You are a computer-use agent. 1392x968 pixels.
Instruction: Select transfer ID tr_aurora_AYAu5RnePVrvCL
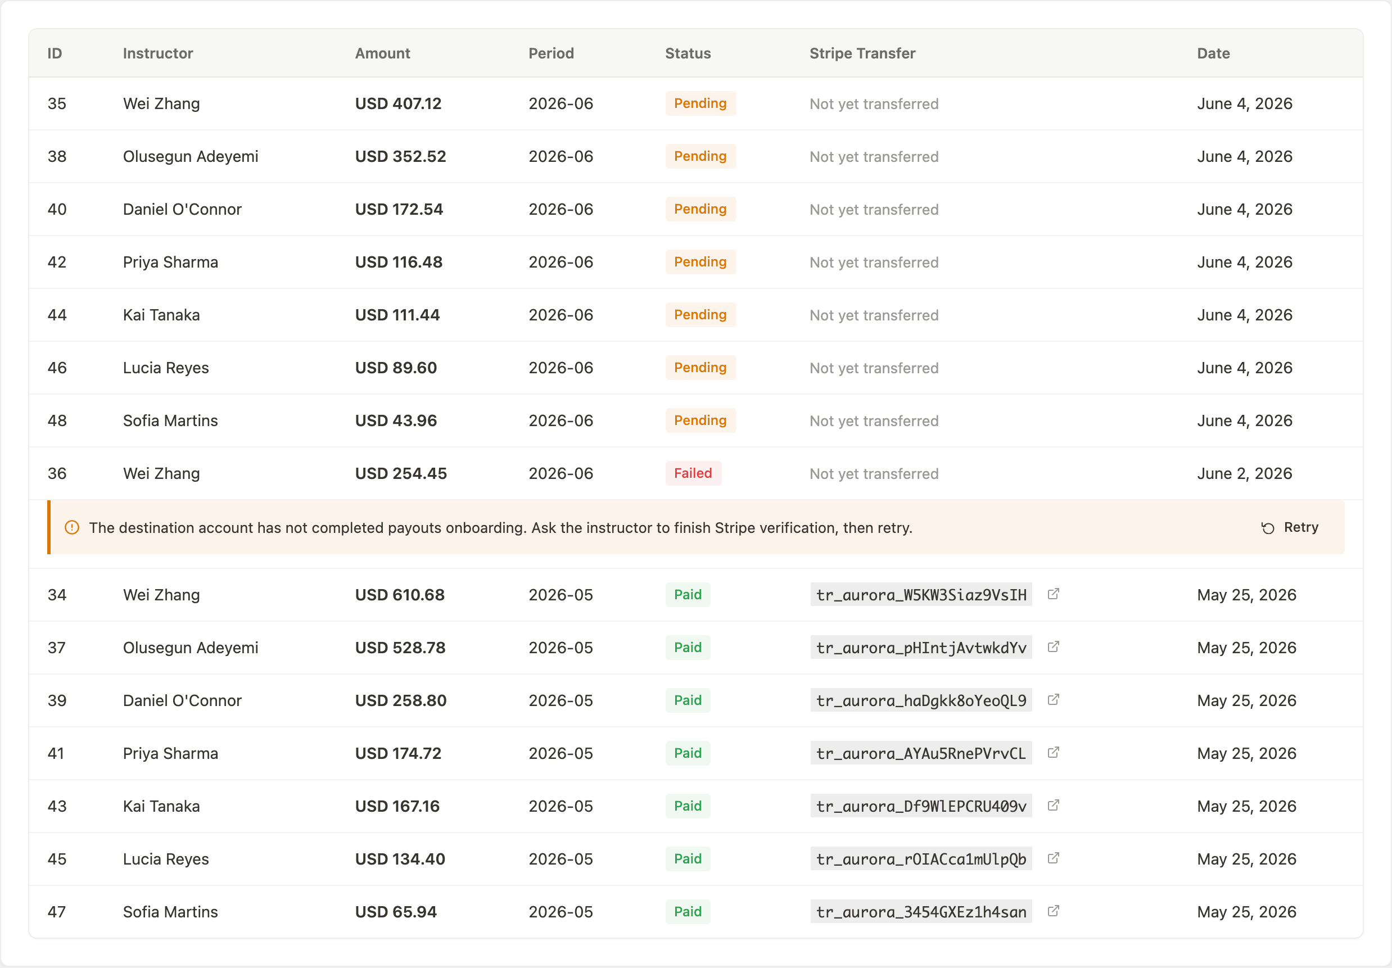click(x=921, y=753)
